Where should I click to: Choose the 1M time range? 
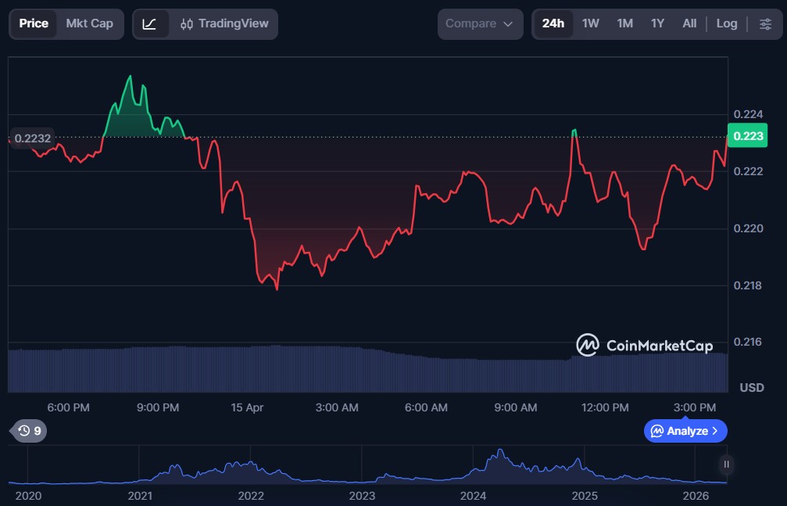624,24
